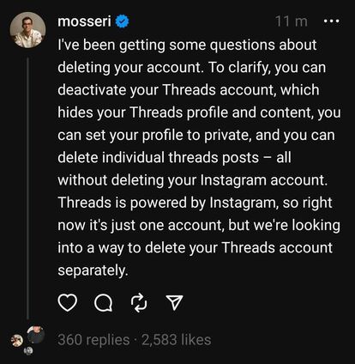Screen dimensions: 355x364
Task: Repost this thread using the arrows icon
Action: (x=139, y=303)
